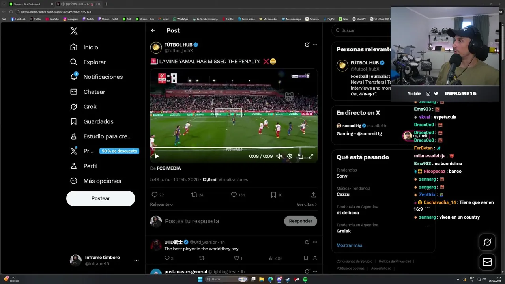505x284 pixels.
Task: Enter fullscreen on the video
Action: (x=311, y=156)
